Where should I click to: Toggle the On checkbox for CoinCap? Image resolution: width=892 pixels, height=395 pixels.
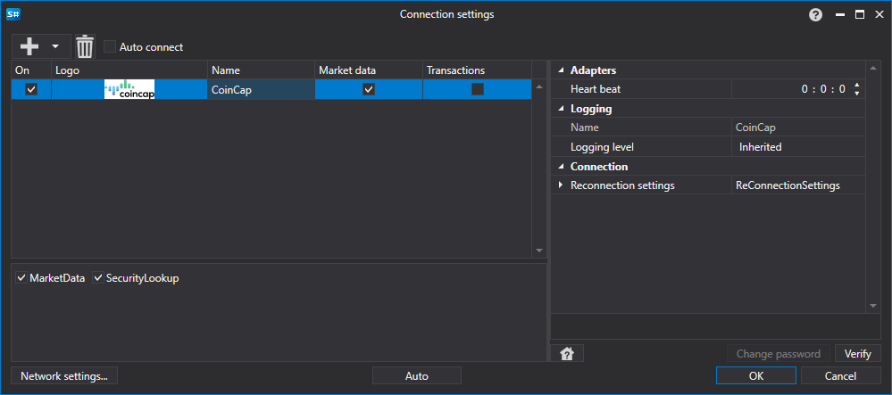(x=31, y=89)
